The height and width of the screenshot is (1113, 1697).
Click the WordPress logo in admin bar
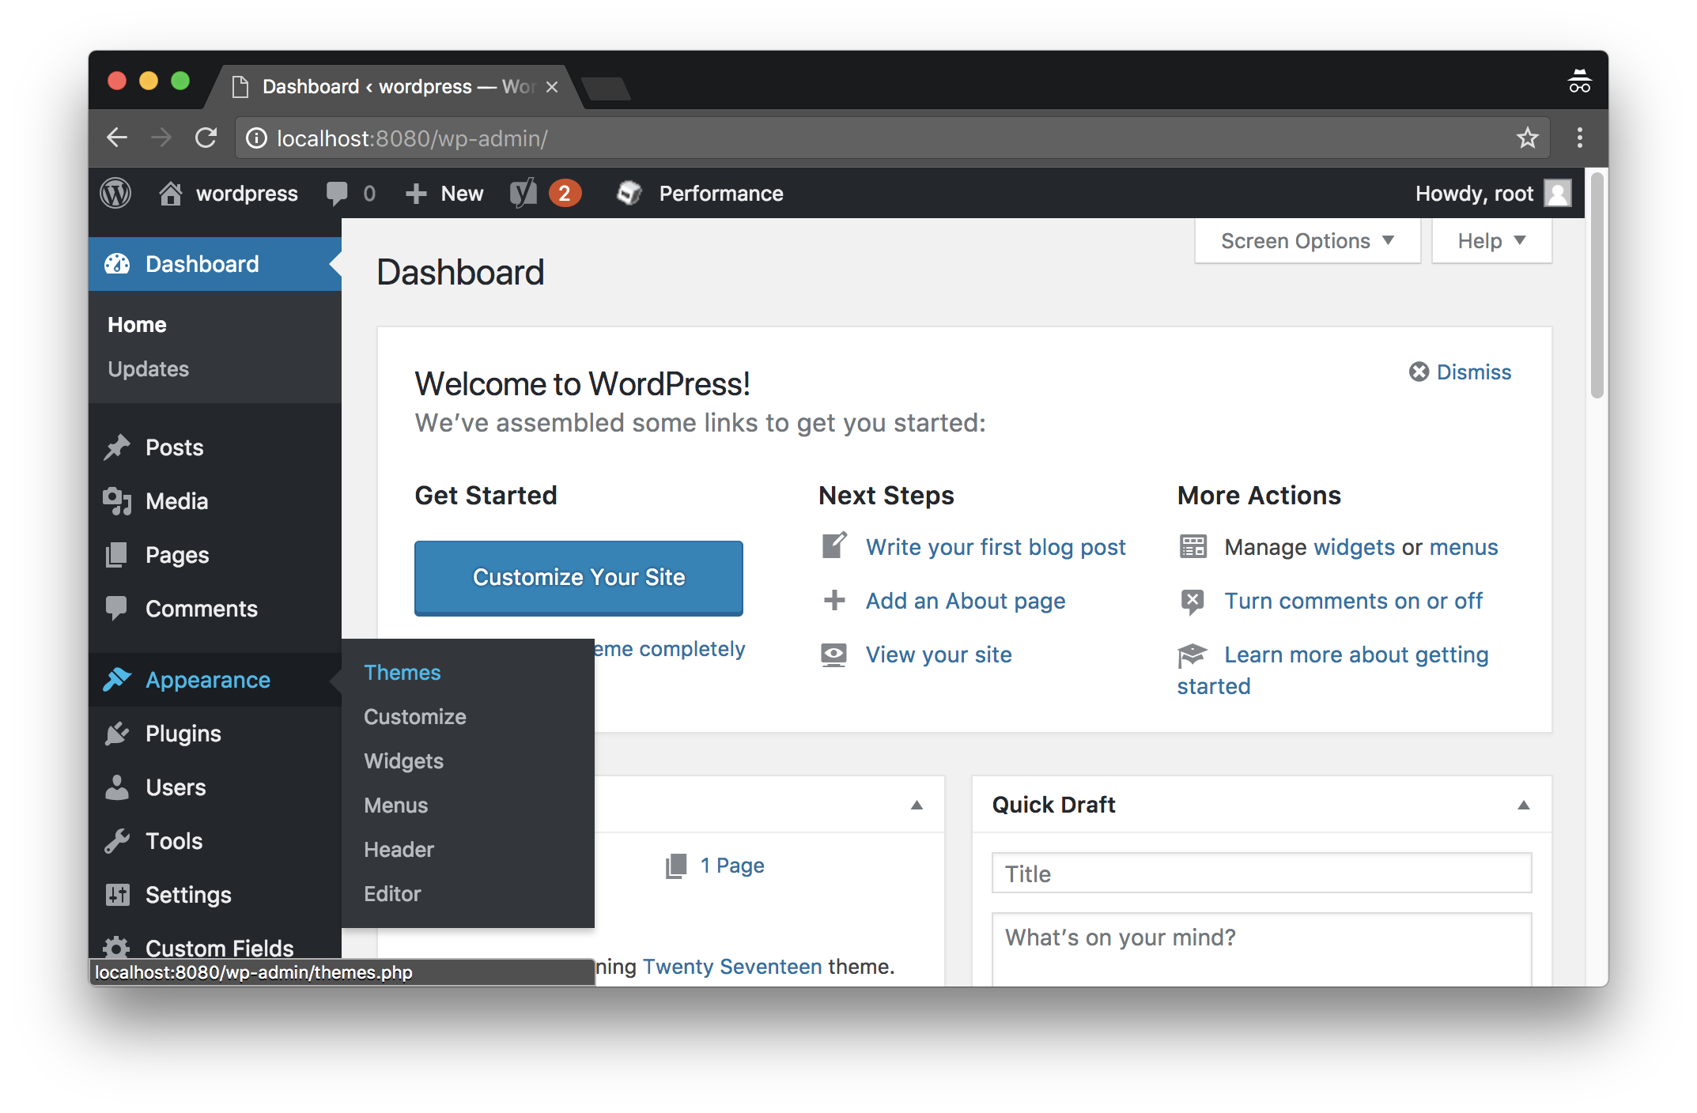click(115, 193)
